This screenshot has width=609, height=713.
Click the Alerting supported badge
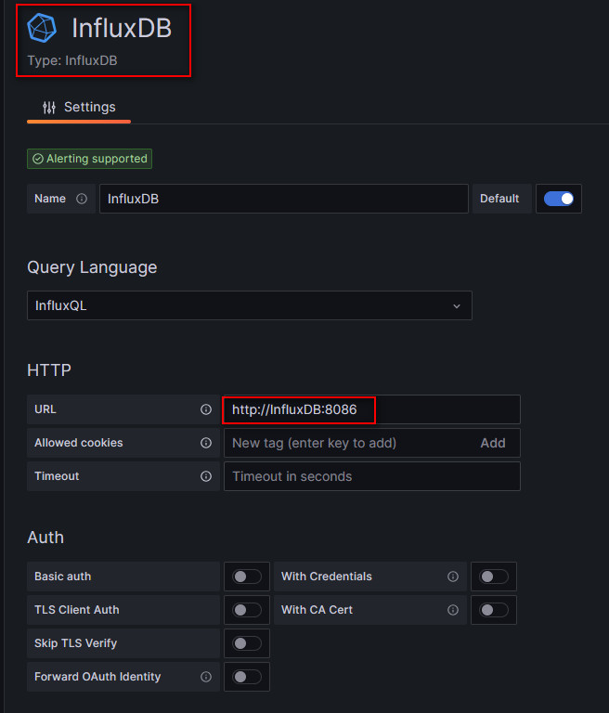coord(90,159)
